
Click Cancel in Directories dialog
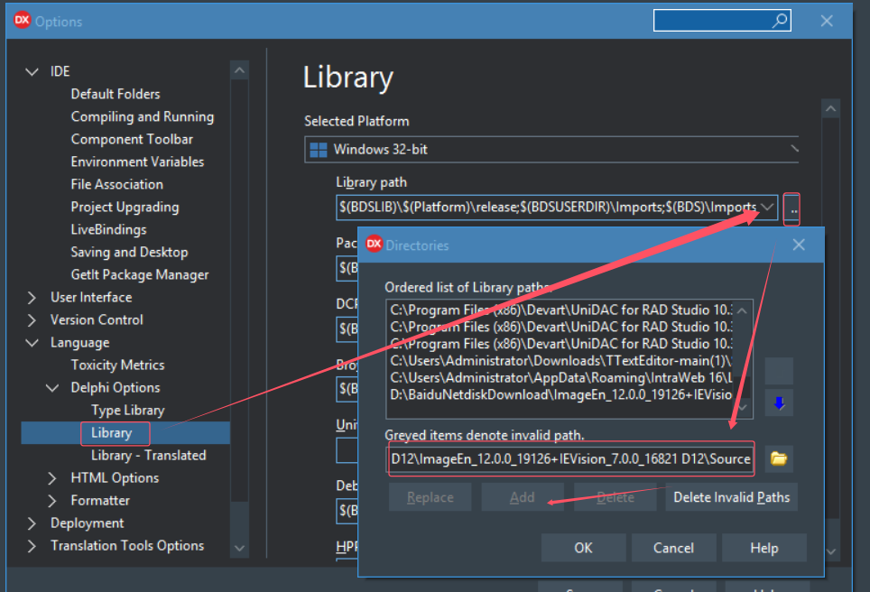[673, 548]
